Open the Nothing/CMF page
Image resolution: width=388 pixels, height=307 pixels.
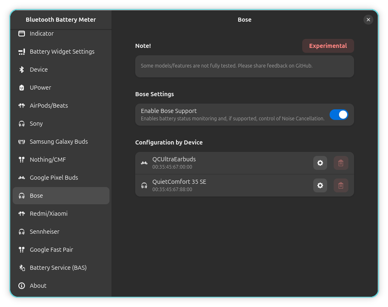click(61, 160)
